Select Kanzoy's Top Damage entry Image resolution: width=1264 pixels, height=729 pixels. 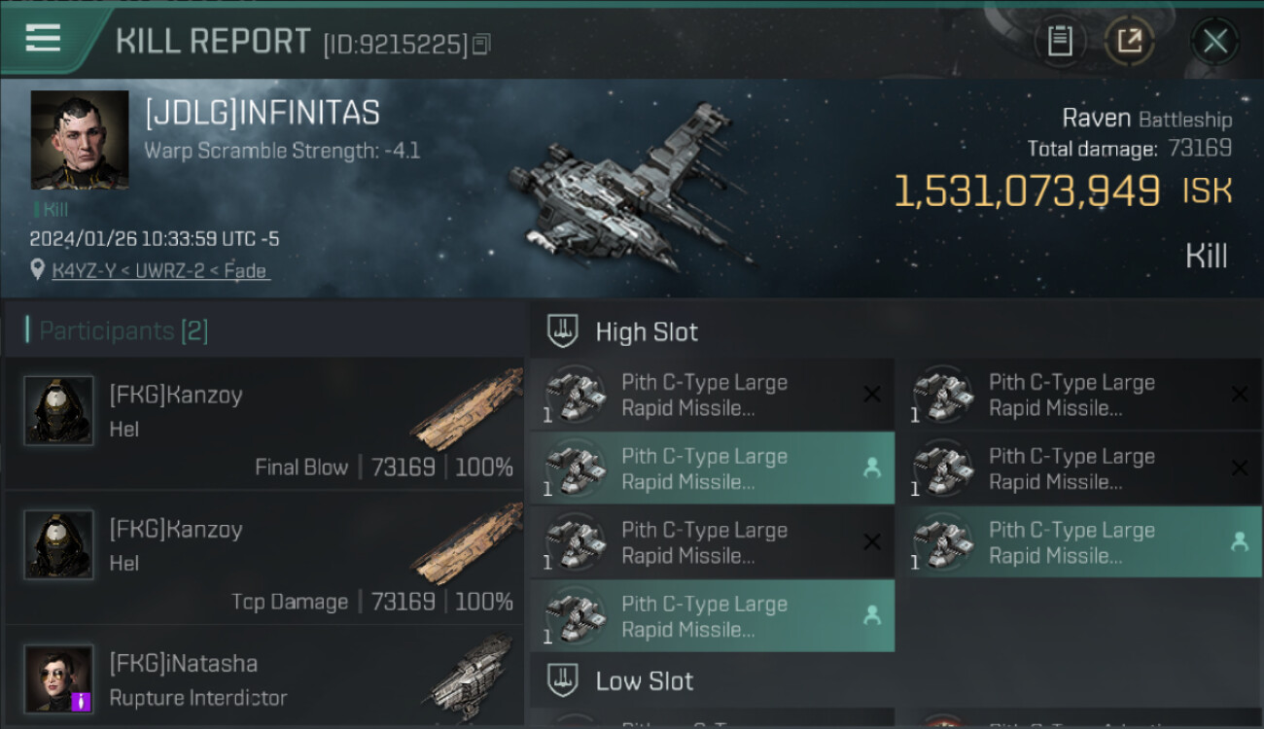263,558
